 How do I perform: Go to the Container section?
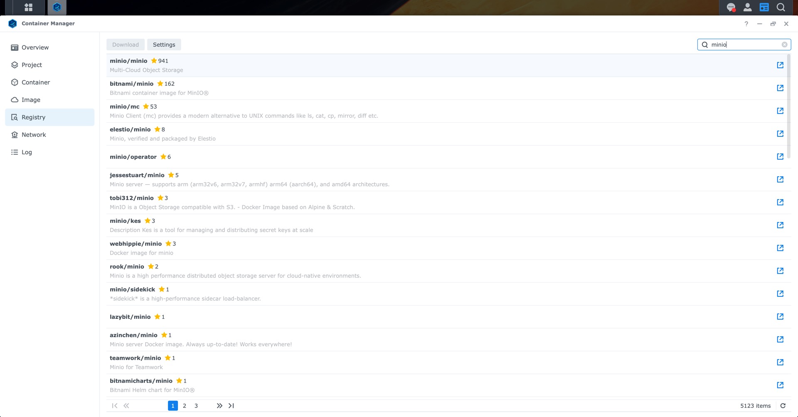coord(50,82)
